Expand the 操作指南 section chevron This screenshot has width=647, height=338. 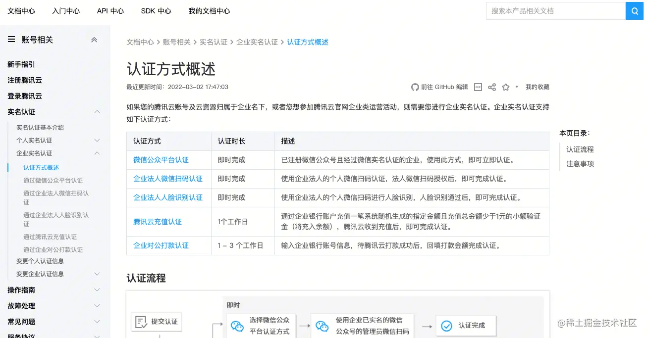click(x=97, y=290)
